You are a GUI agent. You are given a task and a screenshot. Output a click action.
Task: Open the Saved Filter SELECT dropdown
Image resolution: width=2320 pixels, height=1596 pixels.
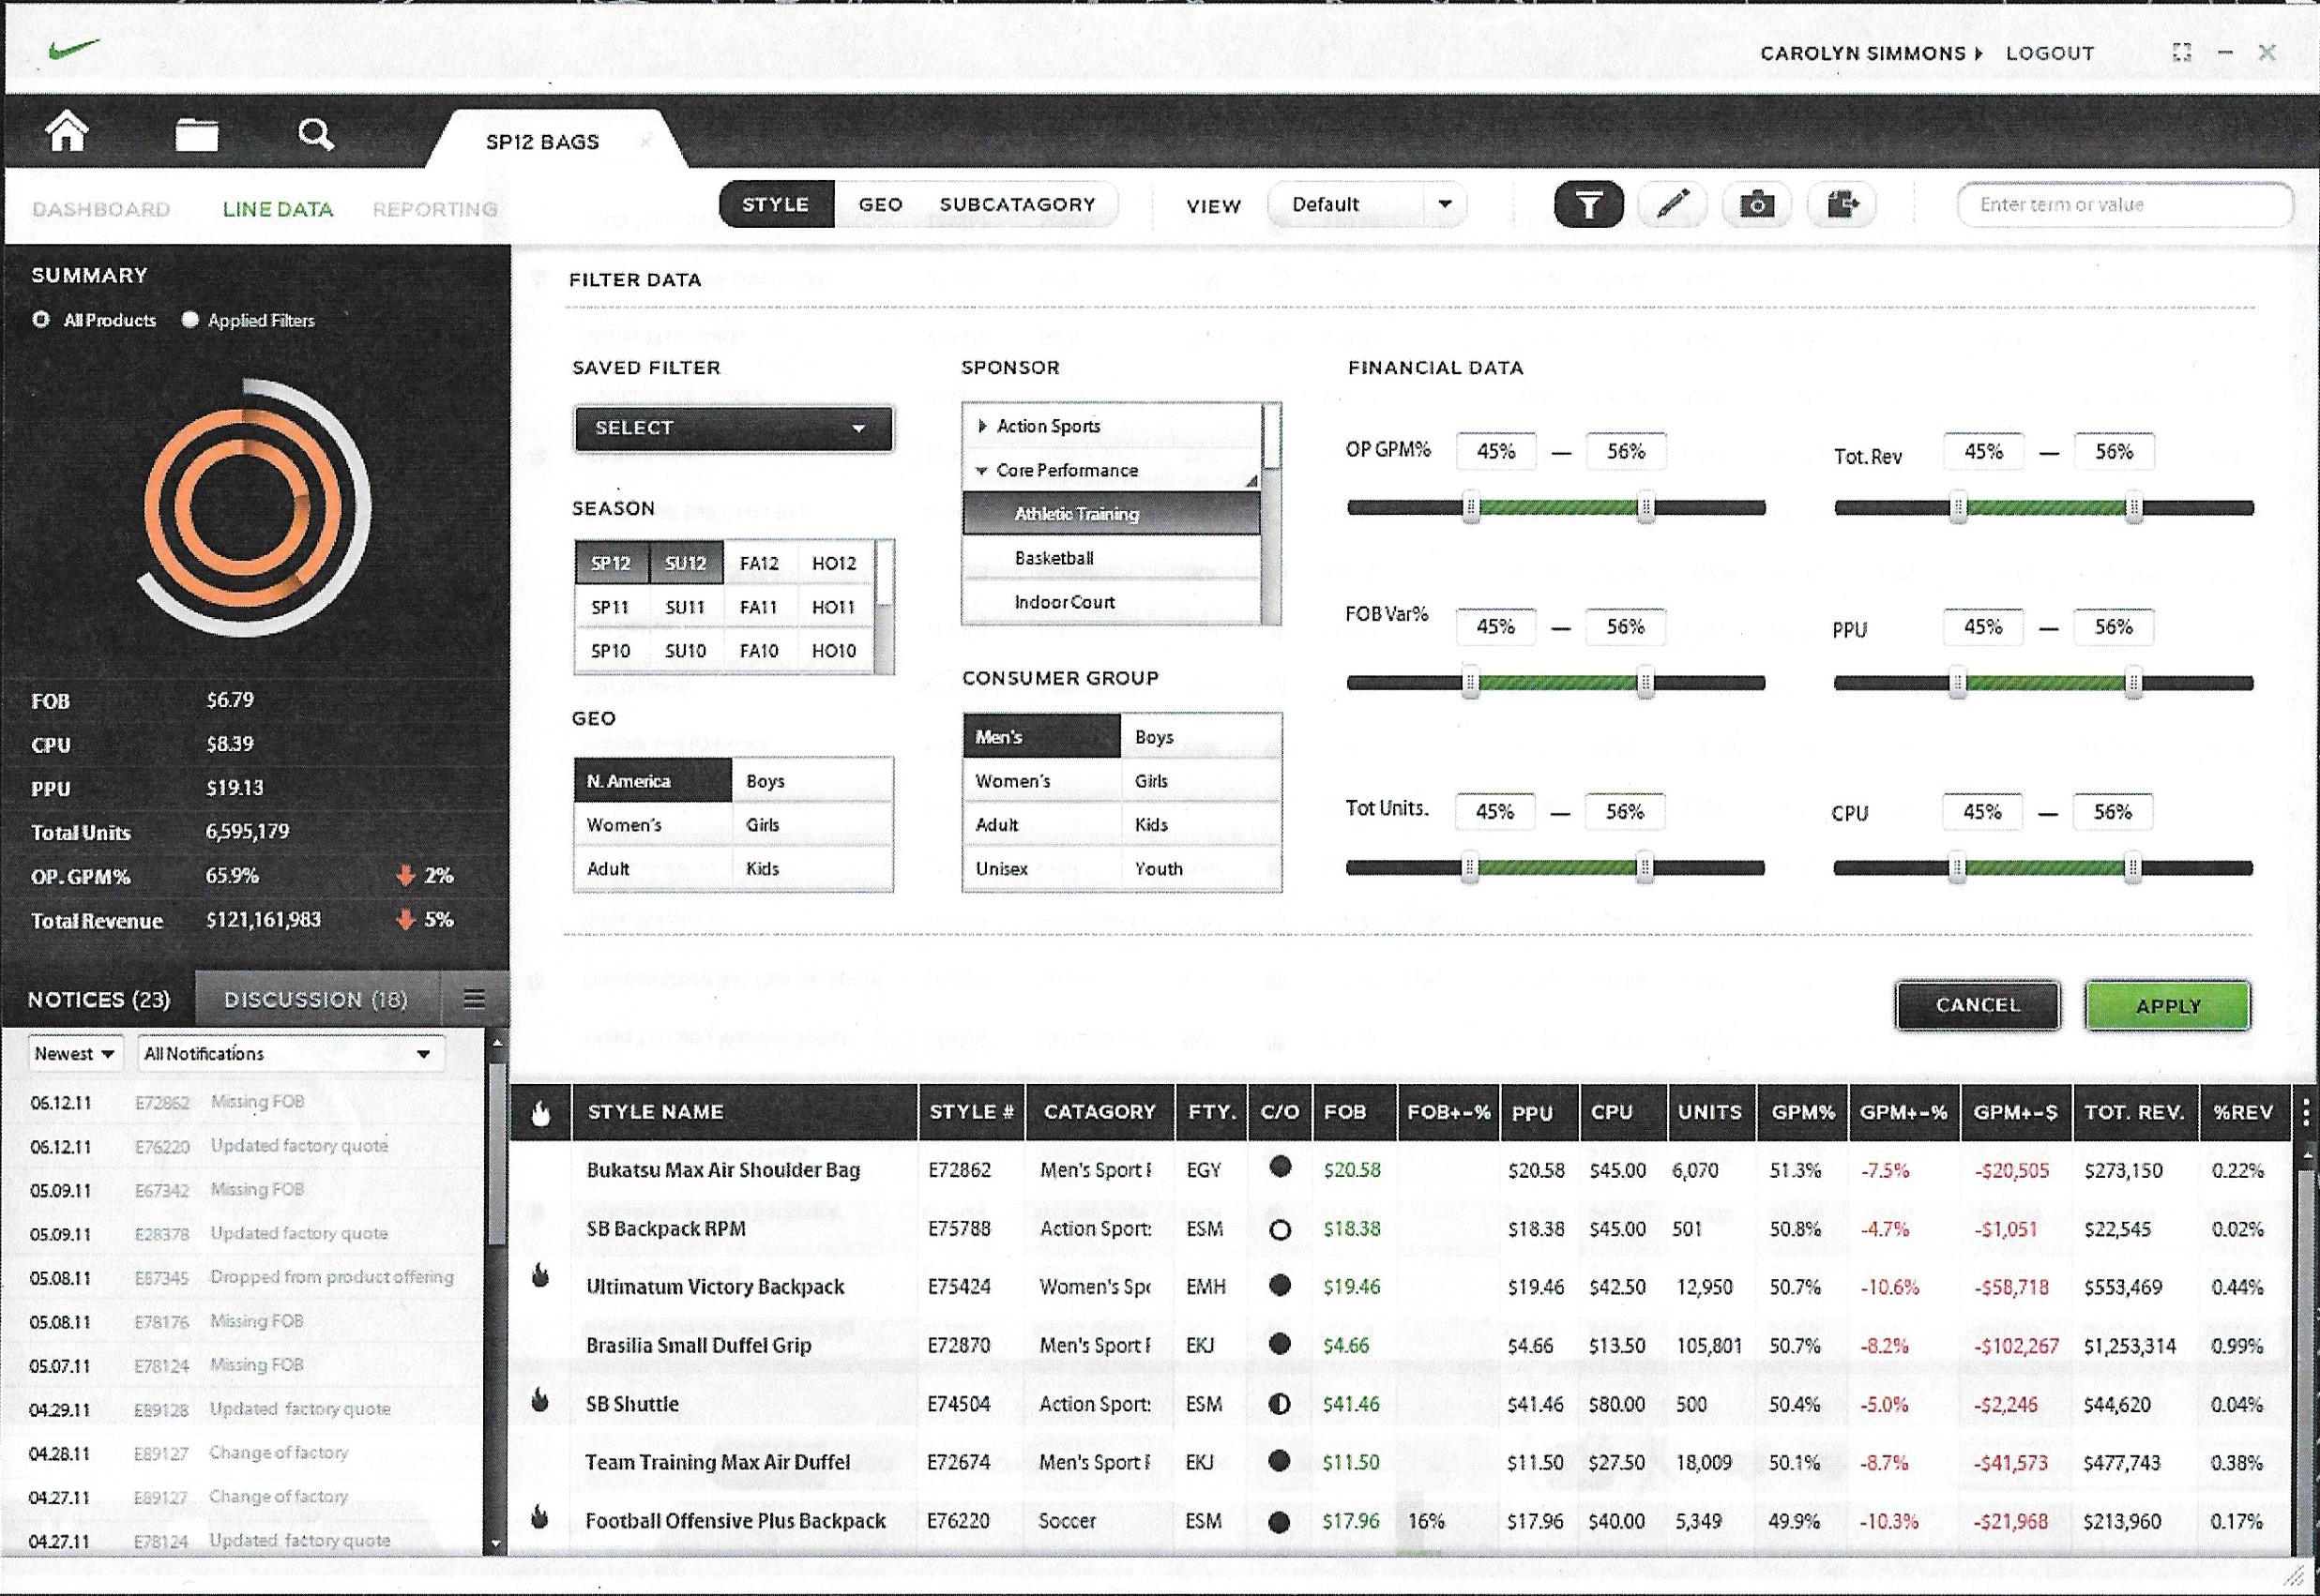pos(733,428)
